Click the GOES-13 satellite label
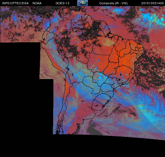The height and width of the screenshot is (157, 165). (62, 3)
